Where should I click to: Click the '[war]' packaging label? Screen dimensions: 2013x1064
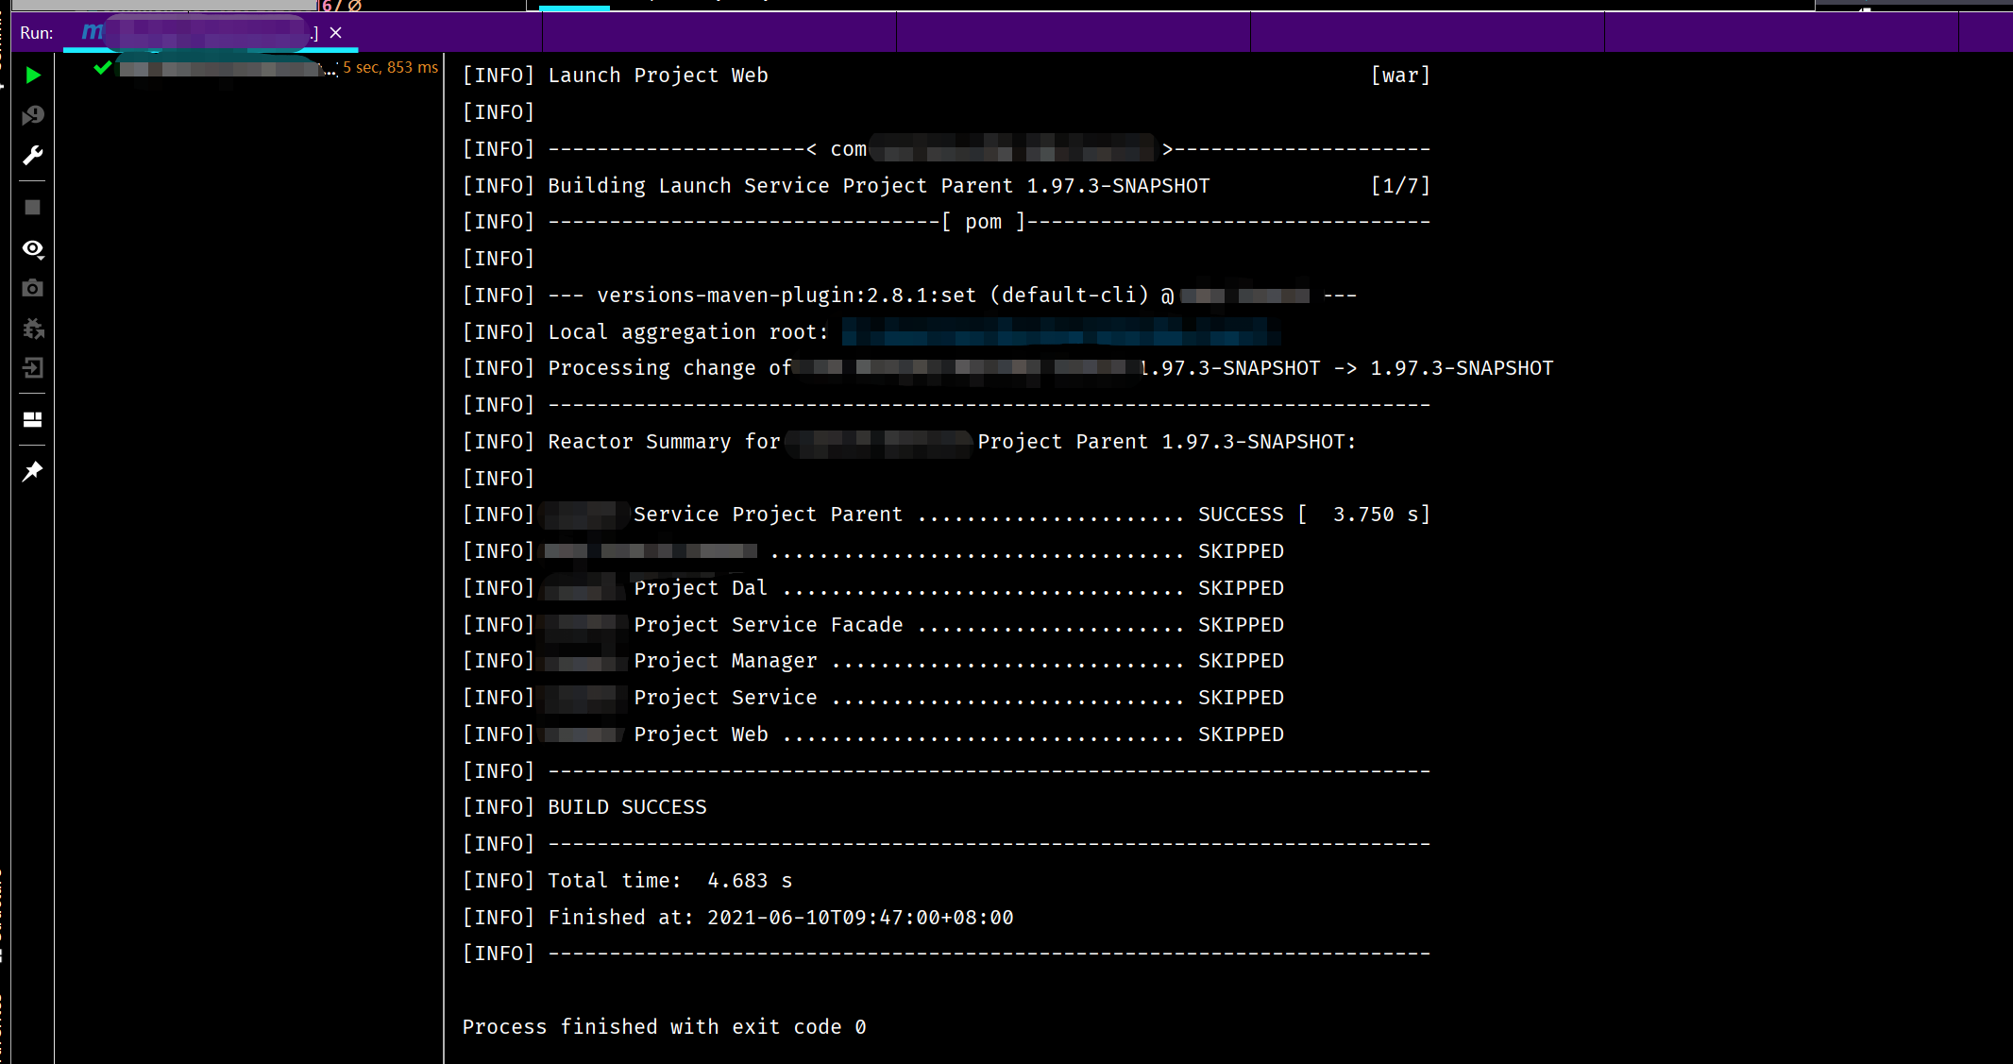point(1400,76)
